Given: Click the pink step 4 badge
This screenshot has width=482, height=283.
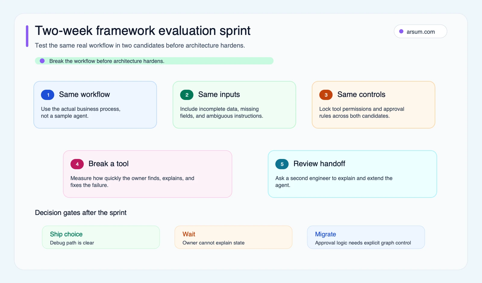Looking at the screenshot, I should coord(77,164).
